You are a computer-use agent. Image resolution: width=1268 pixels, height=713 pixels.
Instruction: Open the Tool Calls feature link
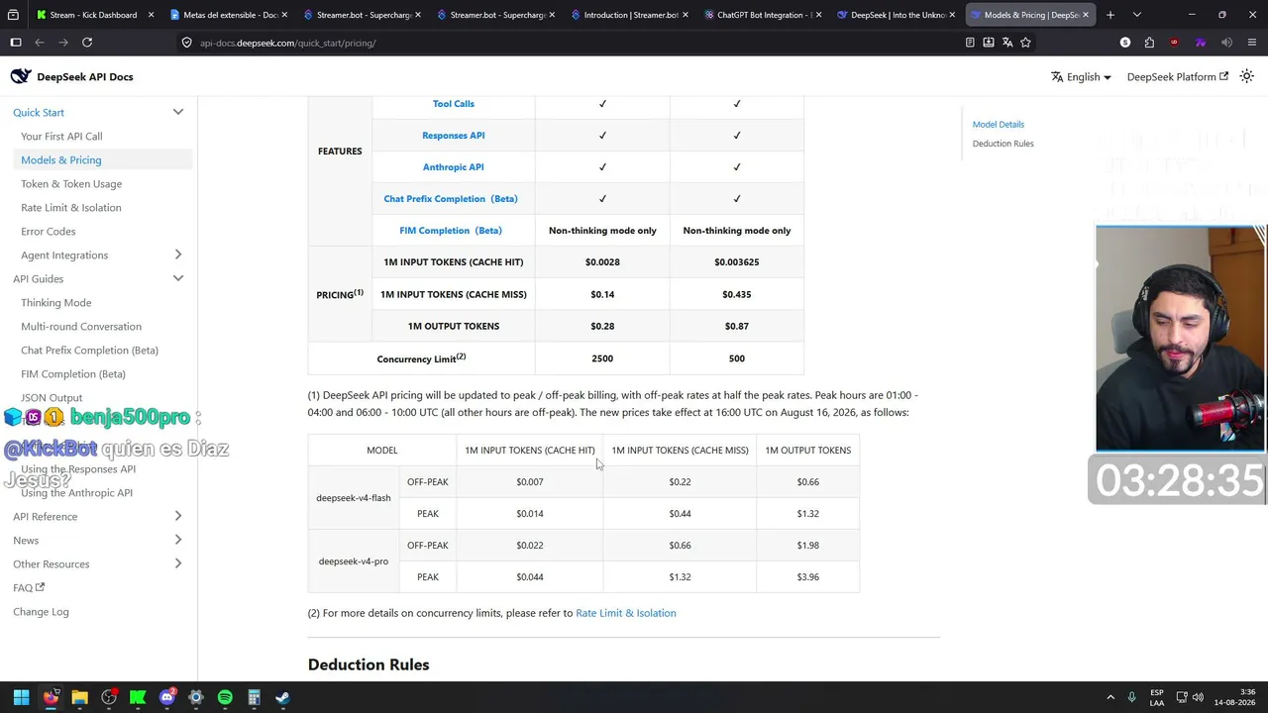(453, 103)
